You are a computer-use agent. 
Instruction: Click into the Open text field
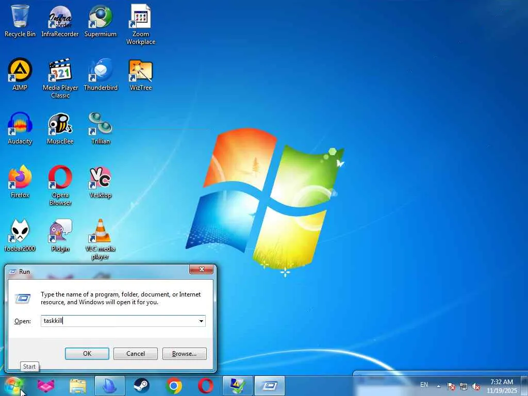tap(123, 321)
